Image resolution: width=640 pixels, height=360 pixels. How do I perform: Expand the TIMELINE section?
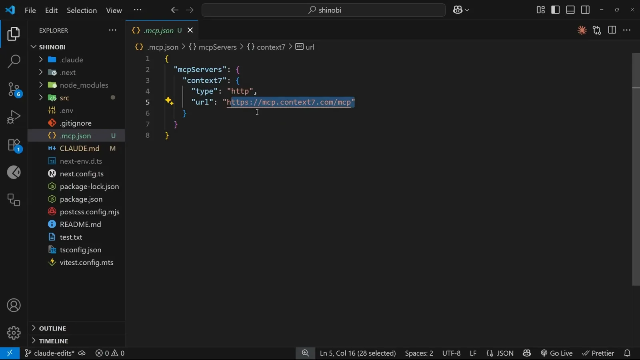[76, 341]
